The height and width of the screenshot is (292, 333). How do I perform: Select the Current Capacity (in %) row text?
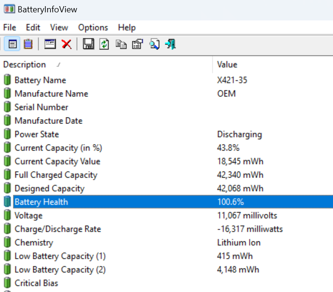[x=59, y=148]
